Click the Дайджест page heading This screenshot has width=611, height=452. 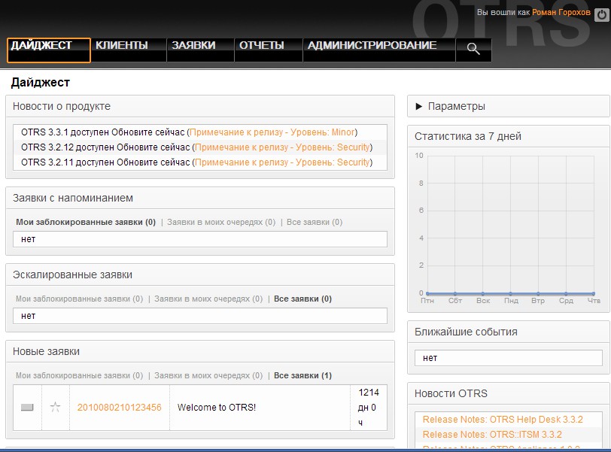click(x=41, y=82)
